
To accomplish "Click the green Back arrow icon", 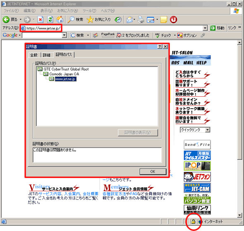I will (x=6, y=19).
